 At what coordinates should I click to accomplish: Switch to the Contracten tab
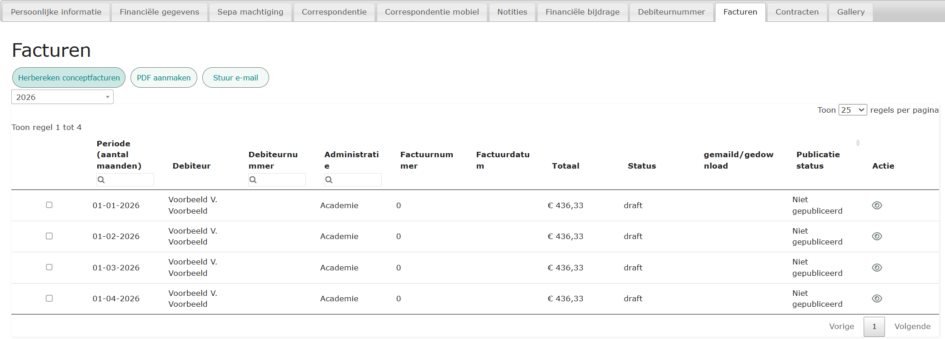(x=797, y=12)
